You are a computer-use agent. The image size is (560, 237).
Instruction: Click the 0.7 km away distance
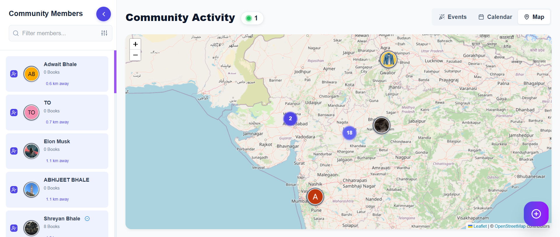57,122
